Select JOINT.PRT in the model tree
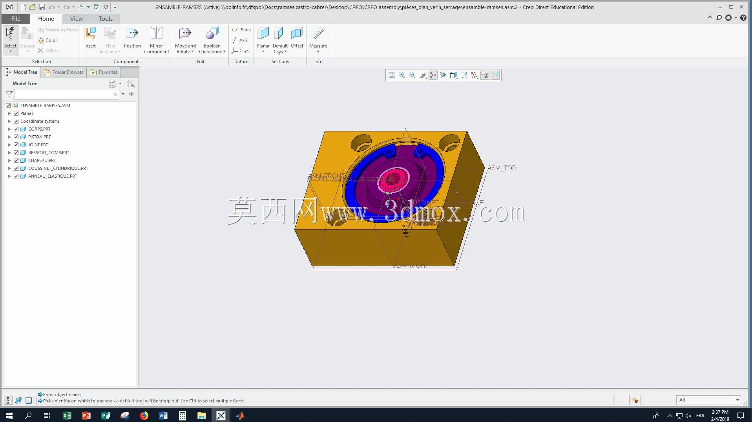Screen dimensions: 752x422 (38, 145)
